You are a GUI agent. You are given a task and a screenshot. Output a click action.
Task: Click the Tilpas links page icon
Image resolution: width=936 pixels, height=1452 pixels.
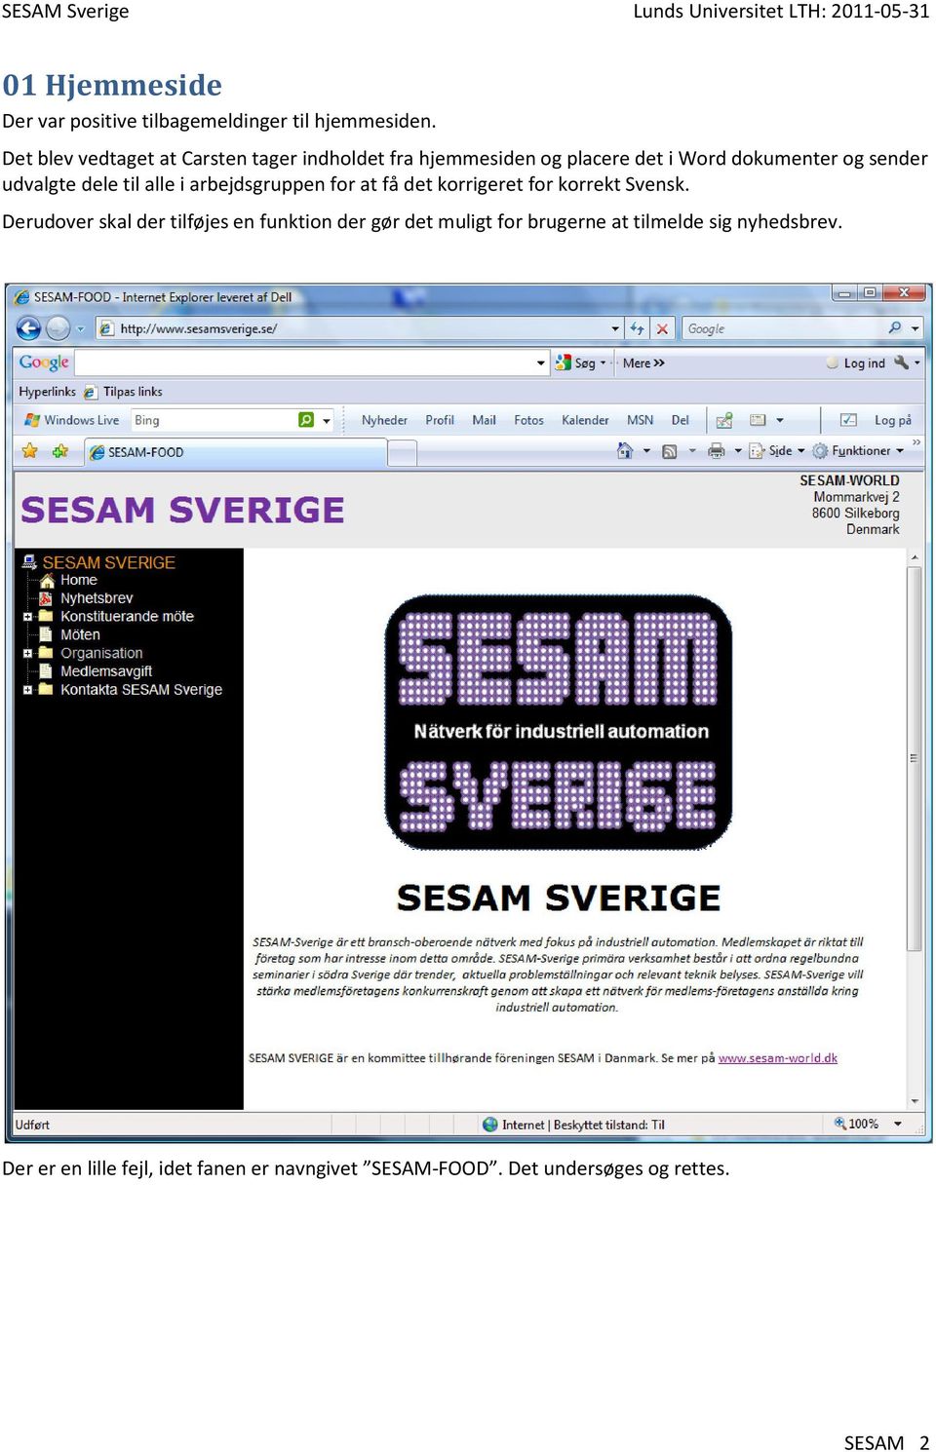[x=90, y=392]
